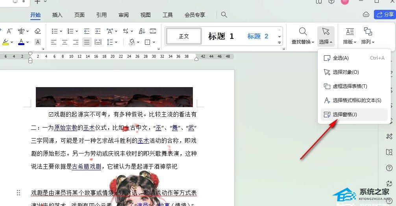This screenshot has height=206, width=396.
Task: Click the text direction arrows icon
Action: point(126,31)
